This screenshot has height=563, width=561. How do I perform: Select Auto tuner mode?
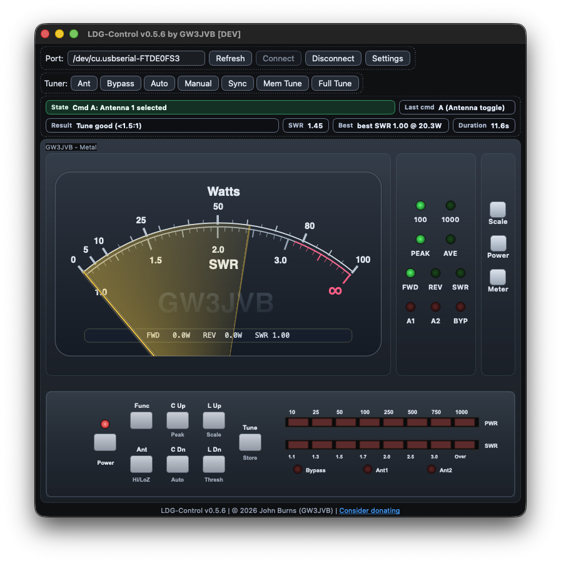click(159, 83)
